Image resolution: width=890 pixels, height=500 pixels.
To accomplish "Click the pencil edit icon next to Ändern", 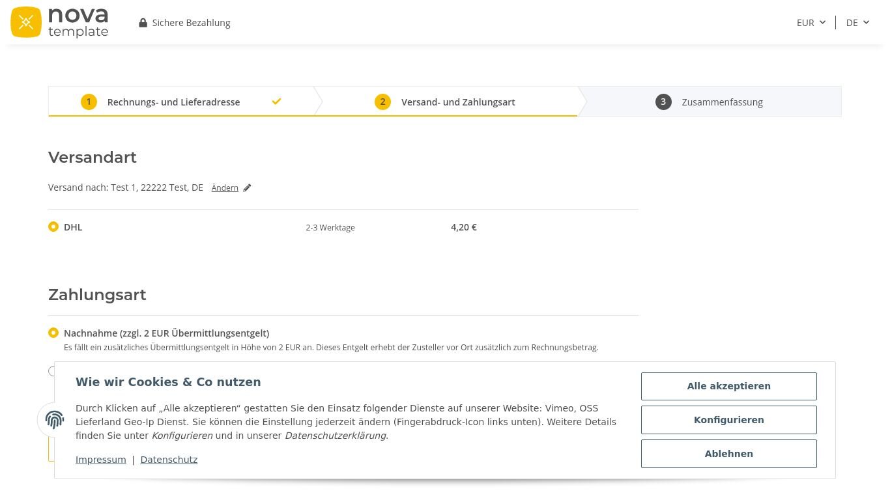I will pos(247,188).
